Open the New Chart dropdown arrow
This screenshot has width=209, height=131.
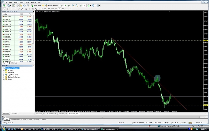pos(6,6)
